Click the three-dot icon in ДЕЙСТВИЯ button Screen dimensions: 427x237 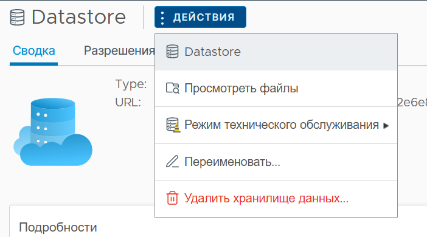tap(162, 18)
